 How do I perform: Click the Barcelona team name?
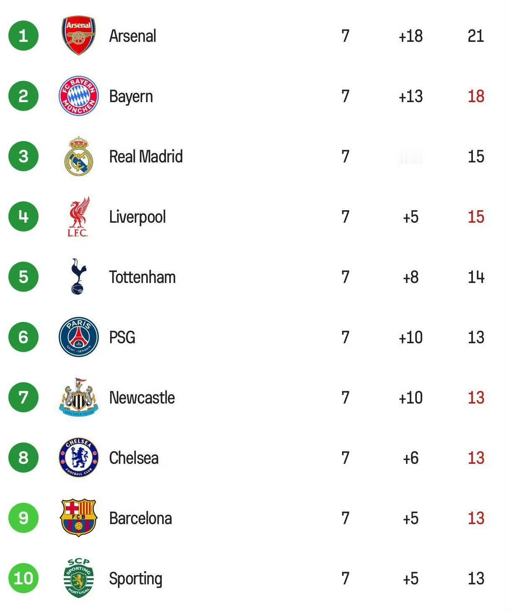(x=141, y=518)
